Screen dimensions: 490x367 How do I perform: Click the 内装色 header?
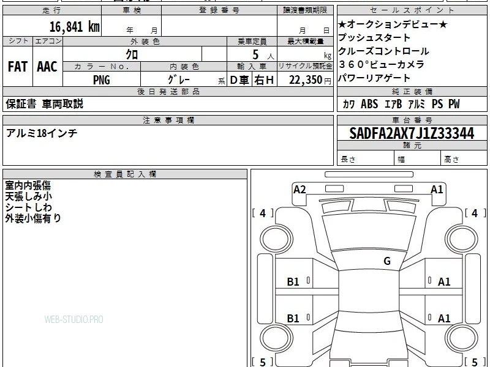coord(184,67)
